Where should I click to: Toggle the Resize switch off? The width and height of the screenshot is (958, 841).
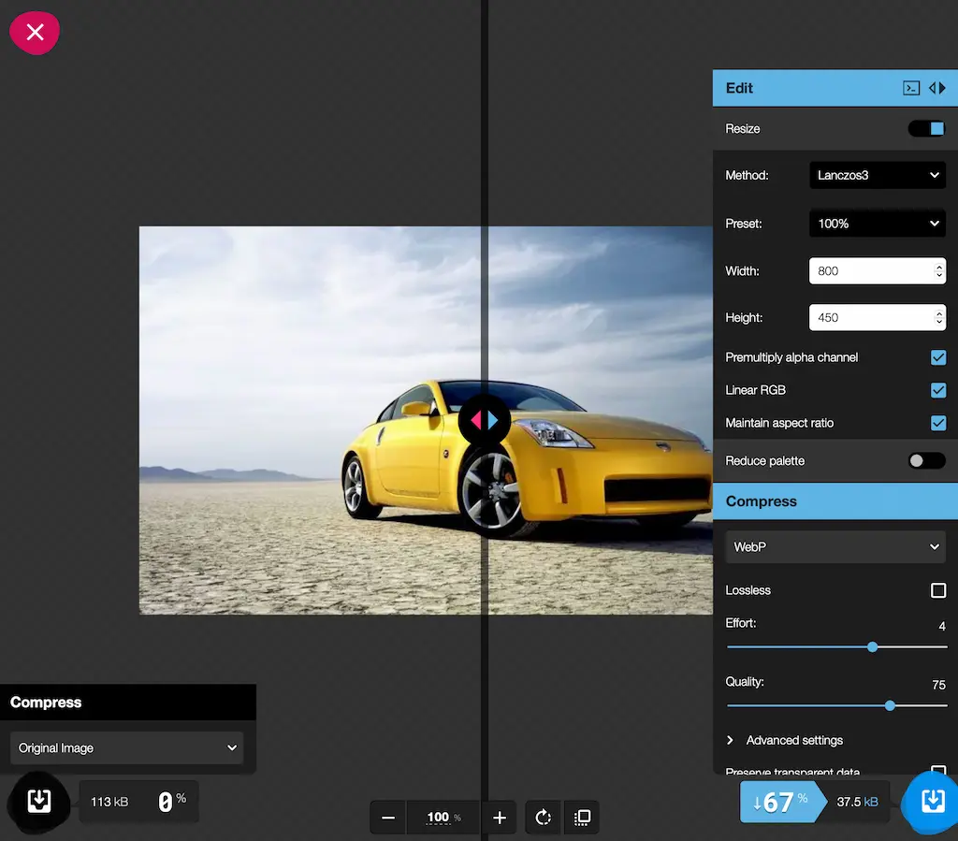click(926, 129)
